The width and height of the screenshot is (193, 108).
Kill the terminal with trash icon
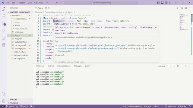[178, 66]
